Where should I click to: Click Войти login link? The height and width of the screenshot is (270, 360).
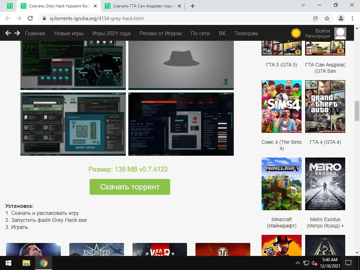click(323, 31)
